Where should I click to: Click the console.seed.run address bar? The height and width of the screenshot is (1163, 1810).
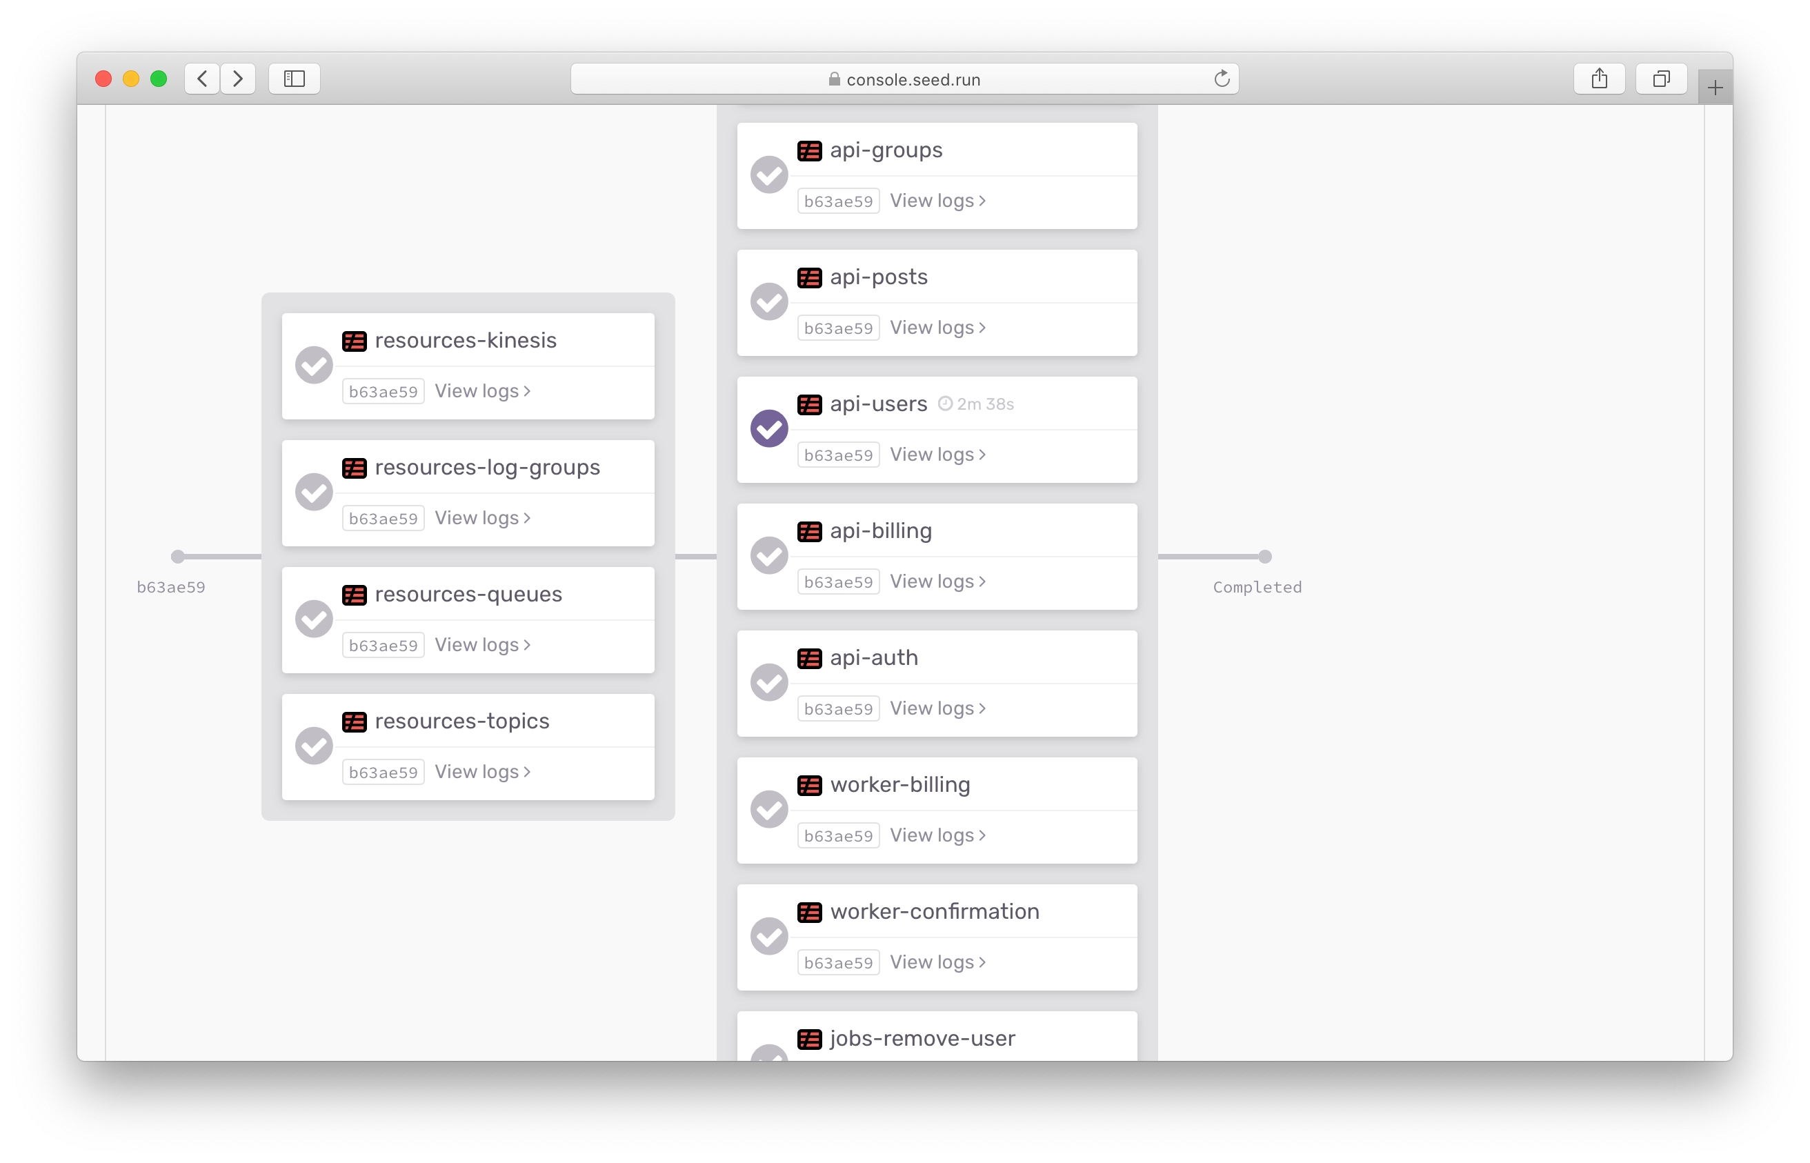(904, 79)
